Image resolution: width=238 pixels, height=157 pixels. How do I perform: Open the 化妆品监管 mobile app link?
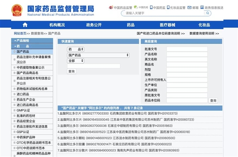point(176,8)
